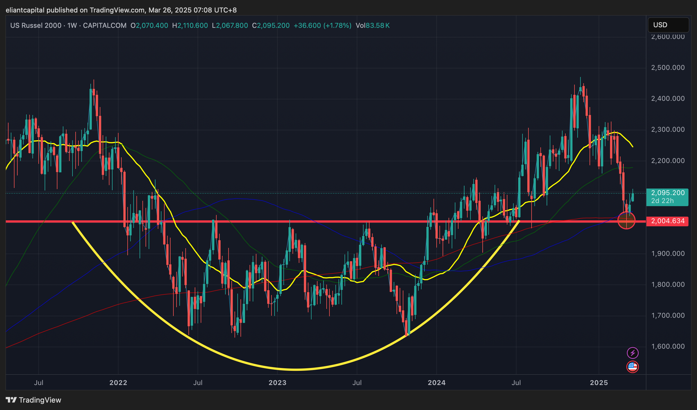Click the red 2,004.634 price label
The image size is (697, 410).
coord(667,221)
